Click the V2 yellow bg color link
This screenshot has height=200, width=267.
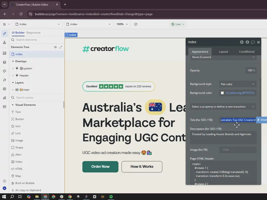click(240, 93)
